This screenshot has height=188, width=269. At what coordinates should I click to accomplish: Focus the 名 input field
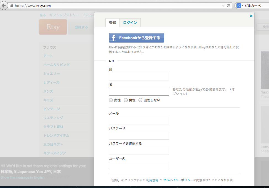(139, 92)
